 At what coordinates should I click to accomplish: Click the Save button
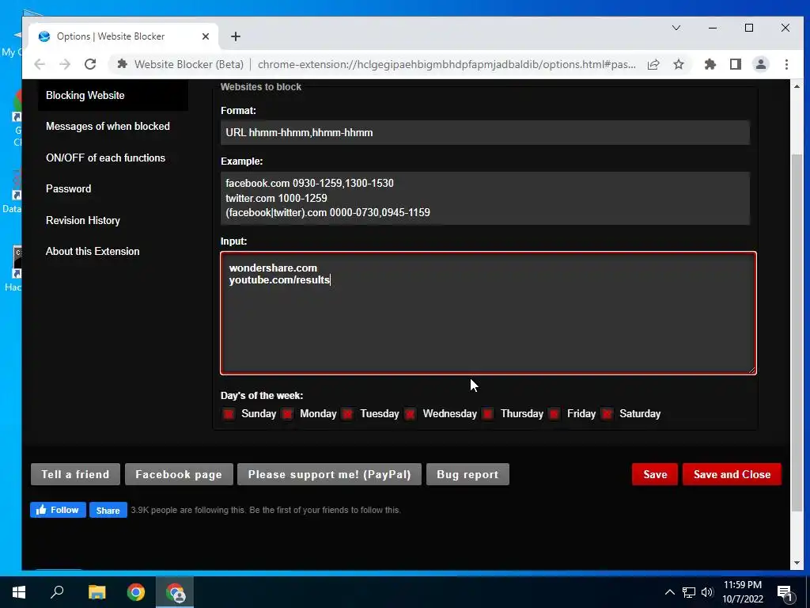pyautogui.click(x=654, y=474)
